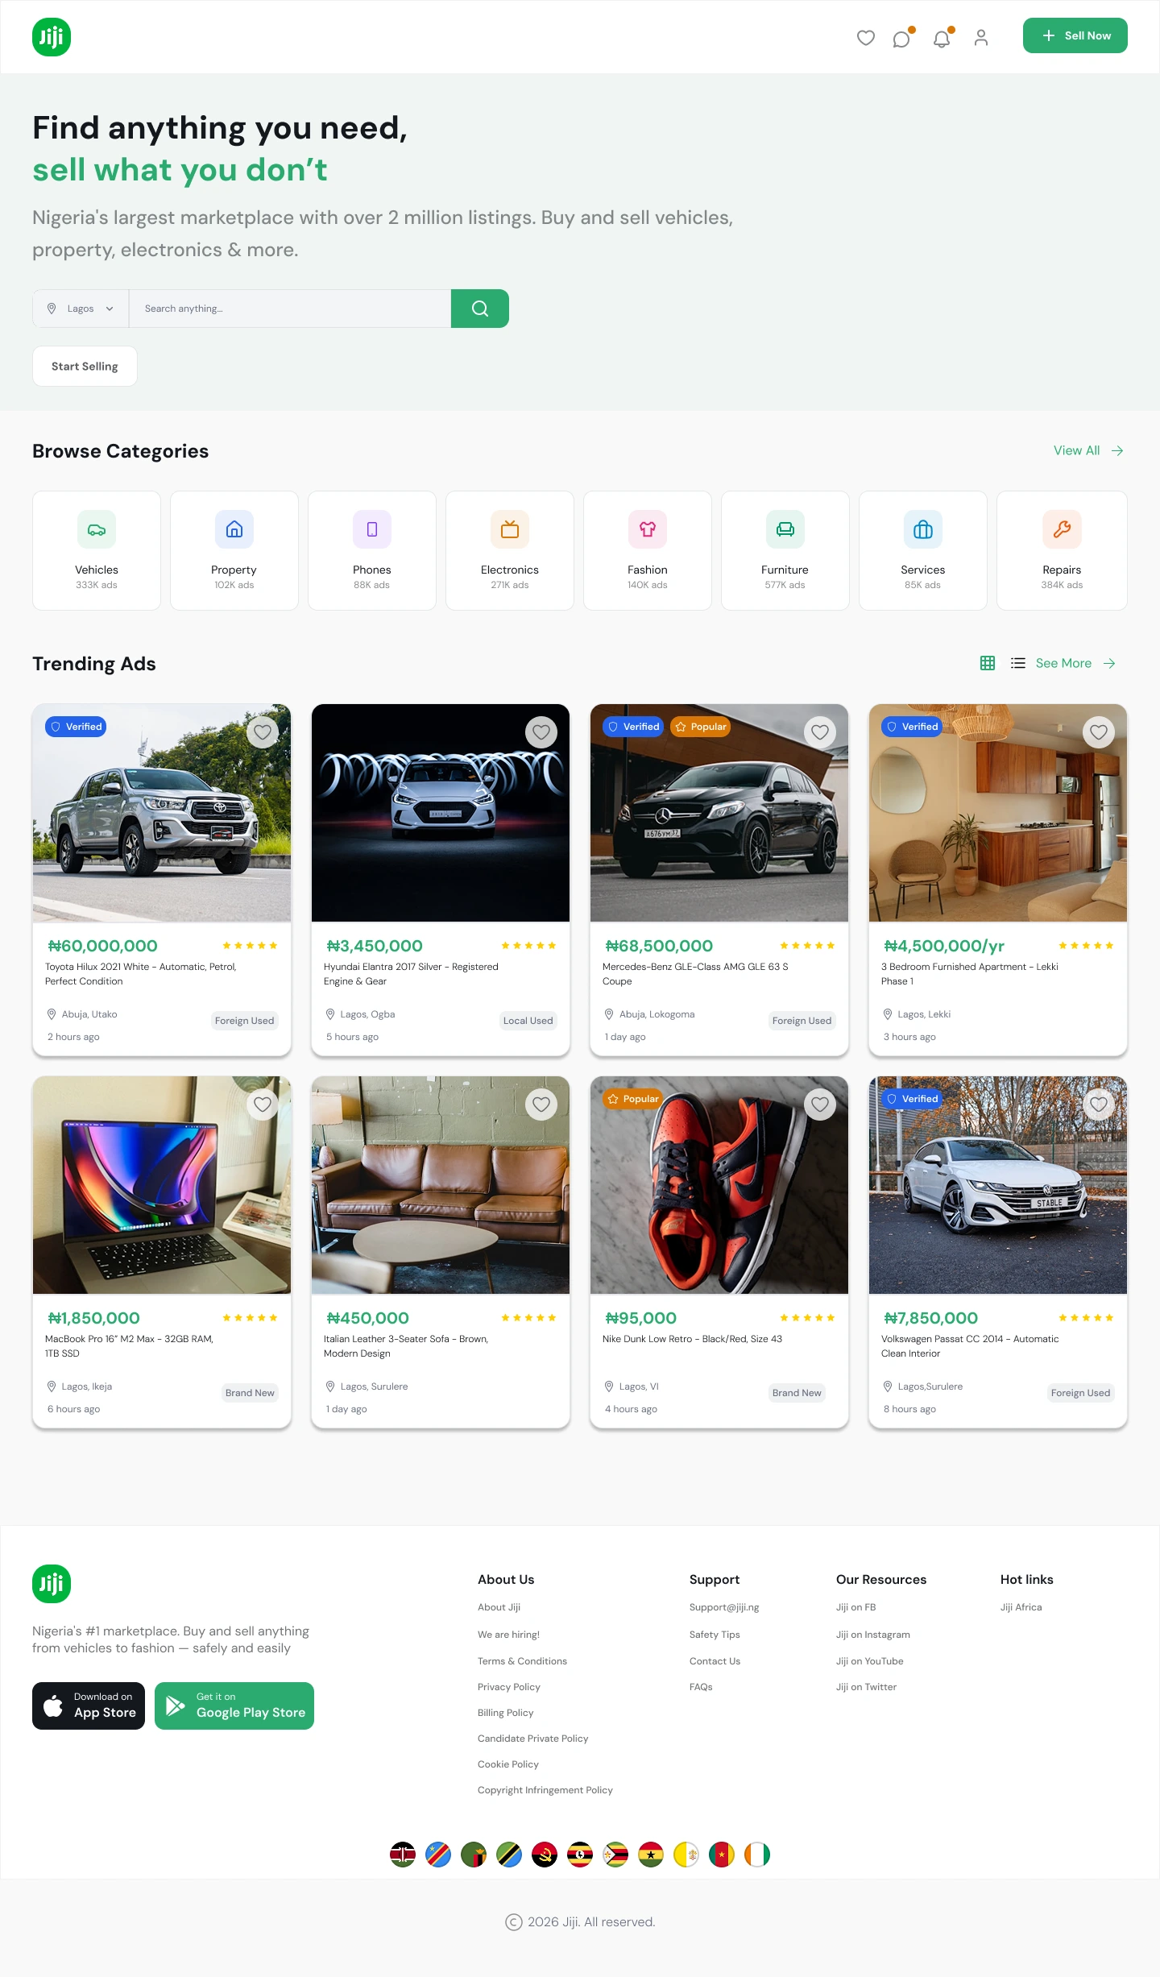Viewport: 1160px width, 1977px height.
Task: Click the Support@jiji.ng email link
Action: pos(724,1607)
